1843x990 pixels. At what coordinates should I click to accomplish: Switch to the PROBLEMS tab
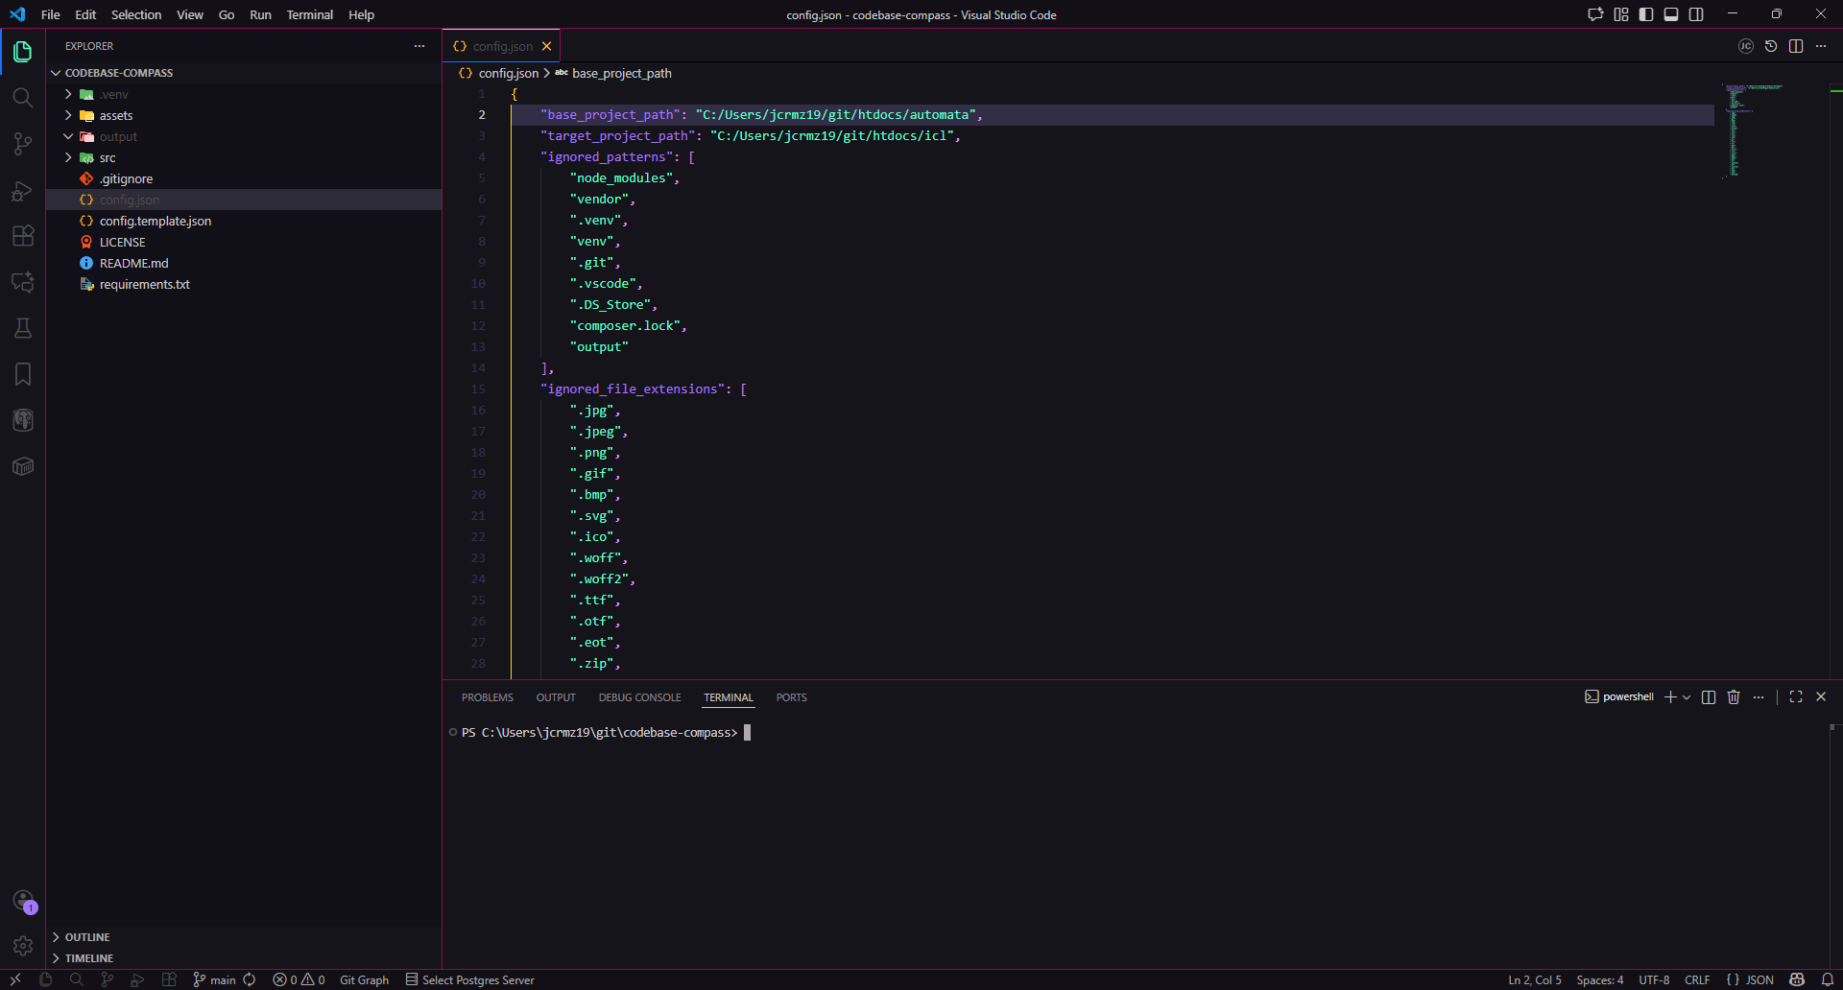click(488, 697)
